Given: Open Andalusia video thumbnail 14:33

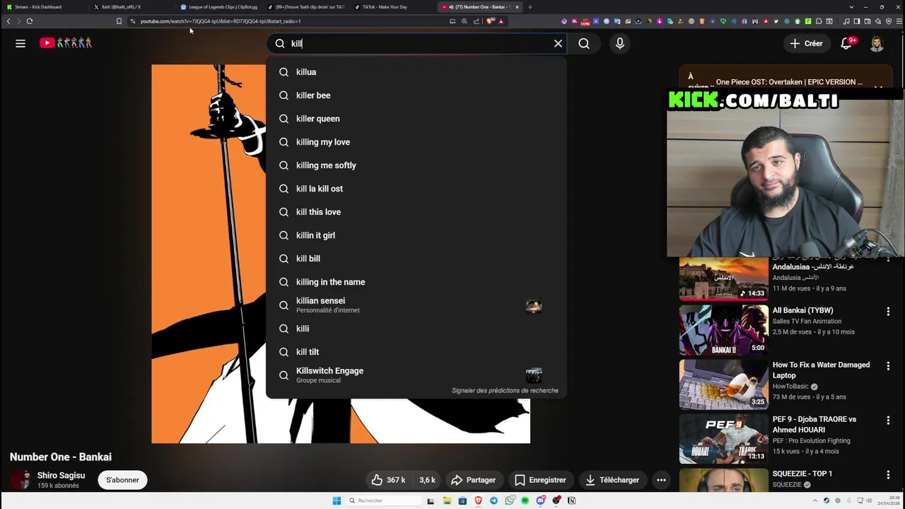Looking at the screenshot, I should (x=723, y=279).
